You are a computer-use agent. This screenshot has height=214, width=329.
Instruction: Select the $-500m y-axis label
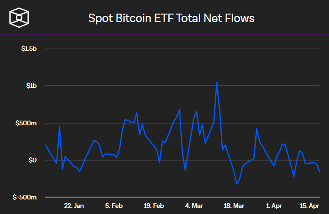click(x=25, y=197)
